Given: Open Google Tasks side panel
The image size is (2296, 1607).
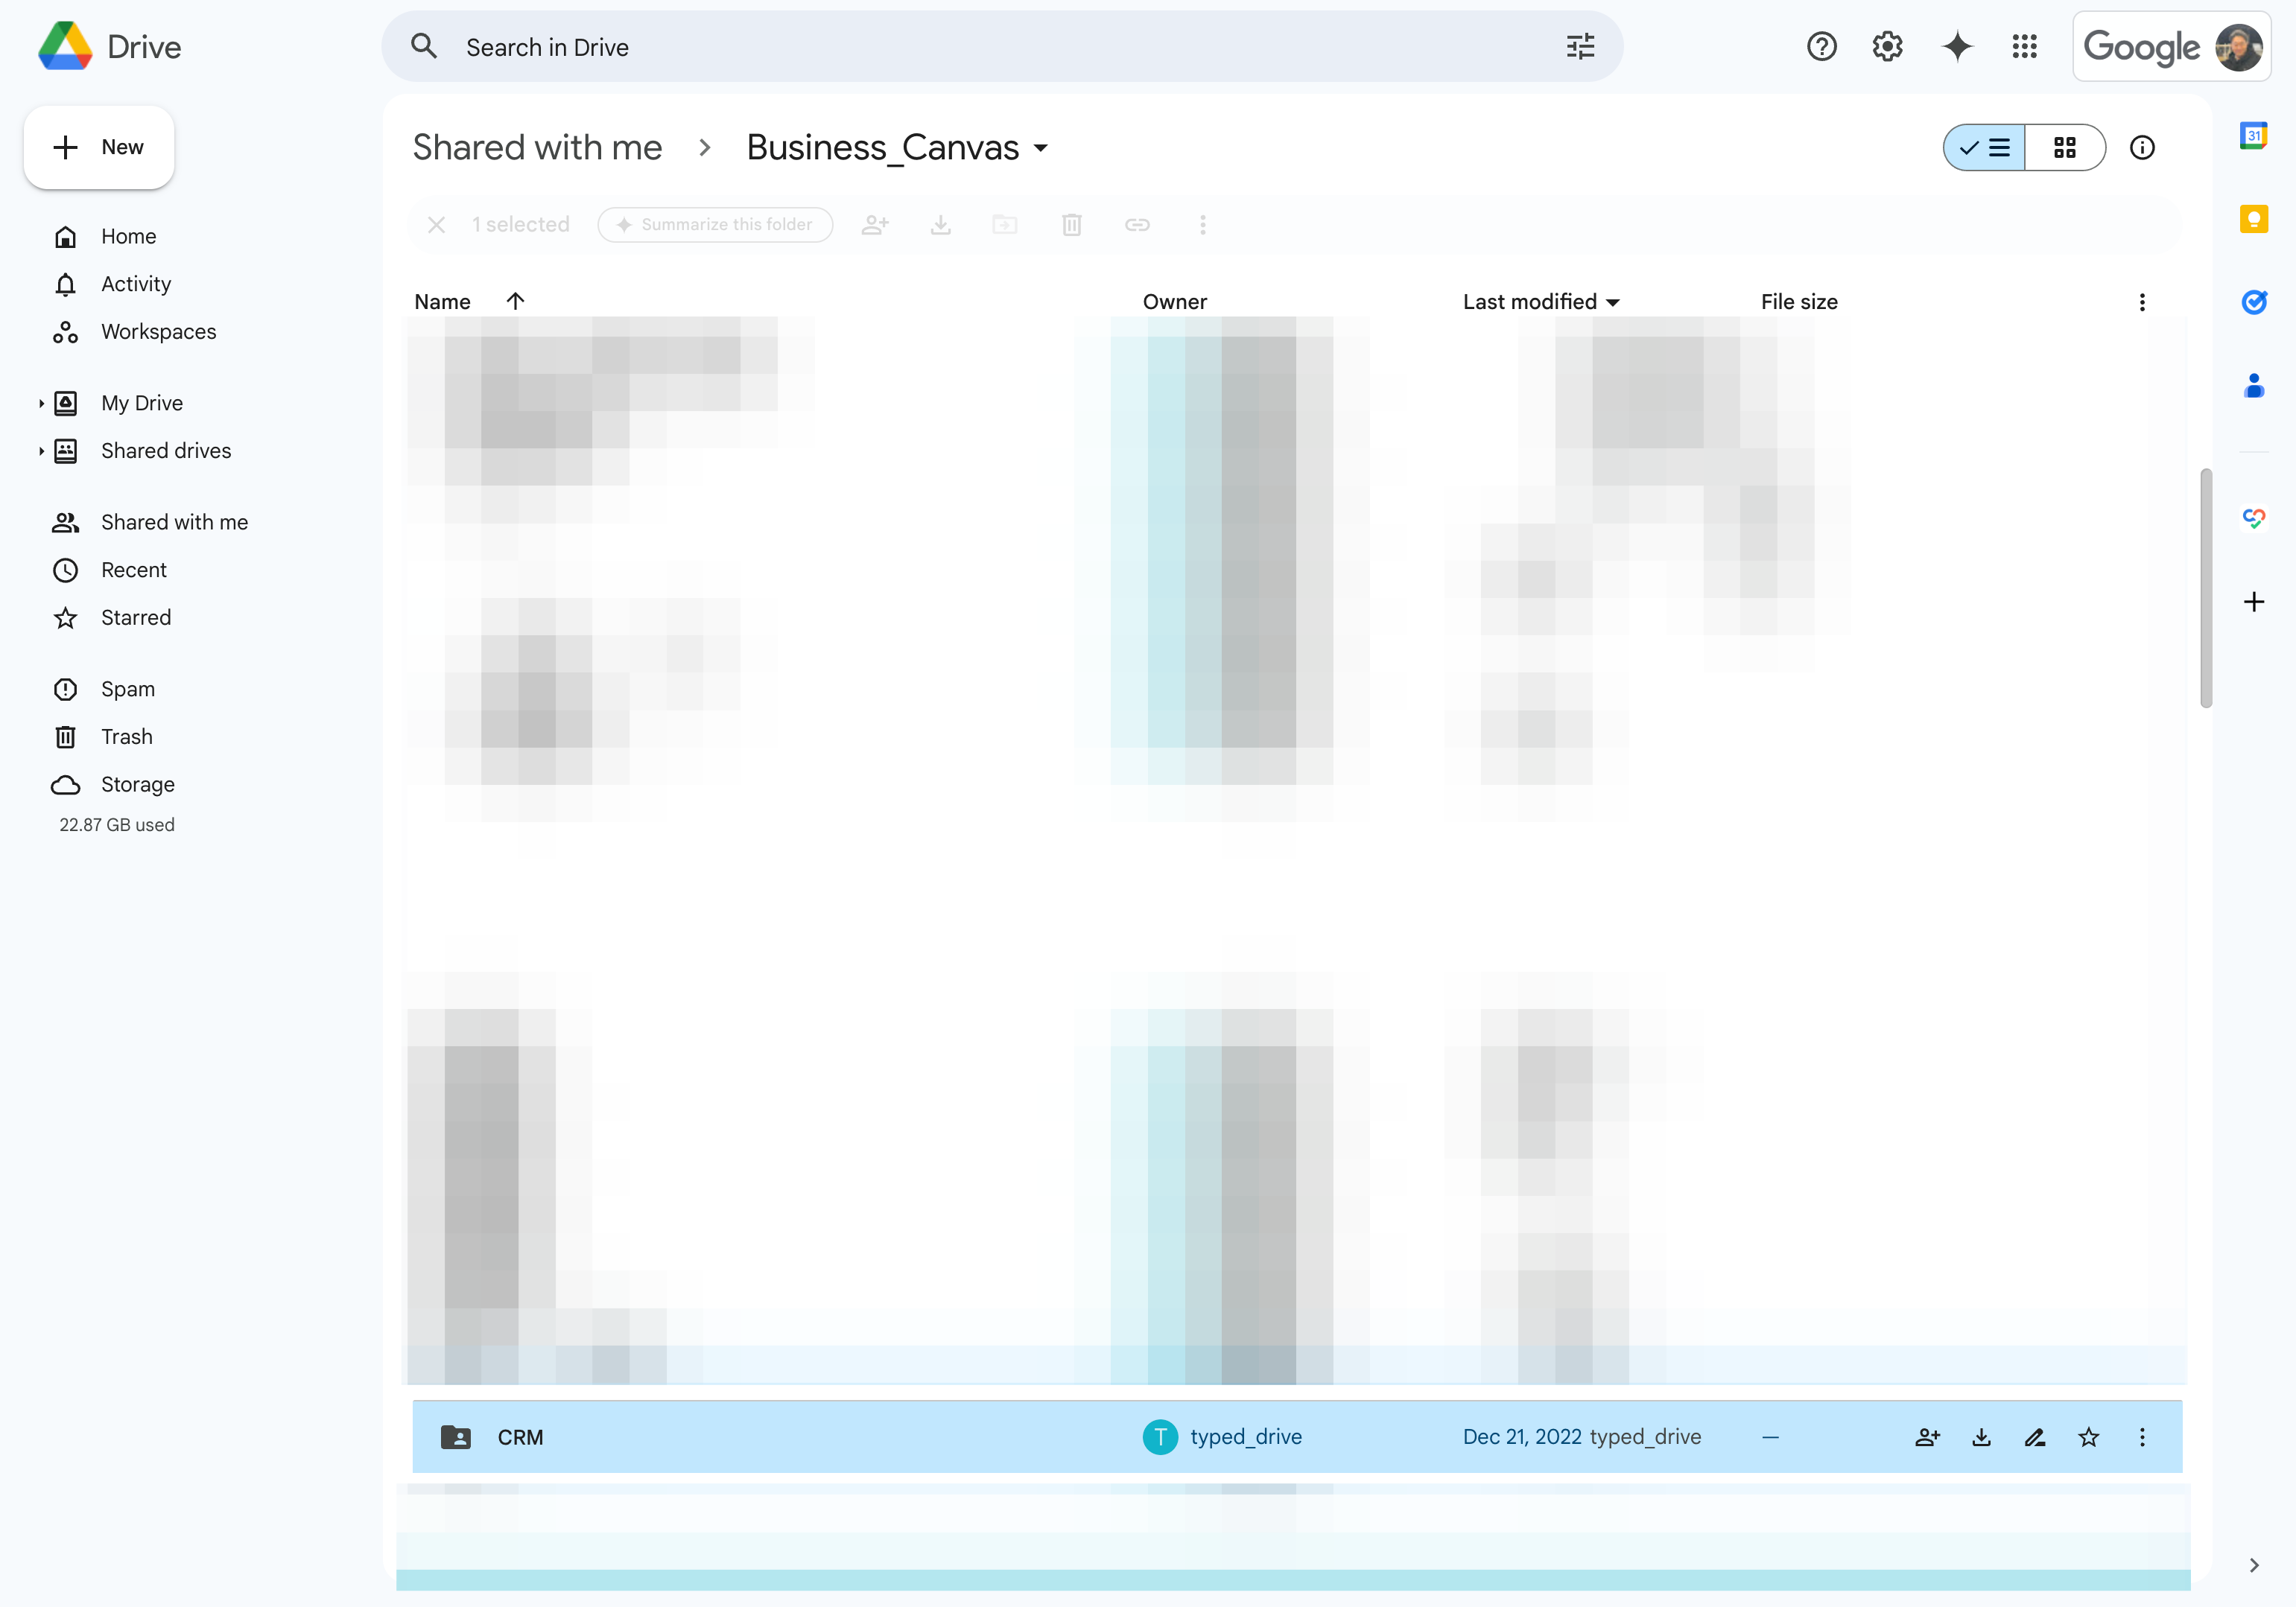Looking at the screenshot, I should (x=2253, y=302).
